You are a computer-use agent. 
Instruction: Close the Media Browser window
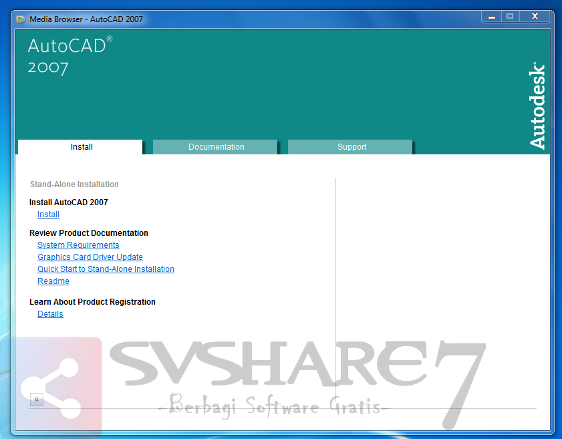pos(535,17)
